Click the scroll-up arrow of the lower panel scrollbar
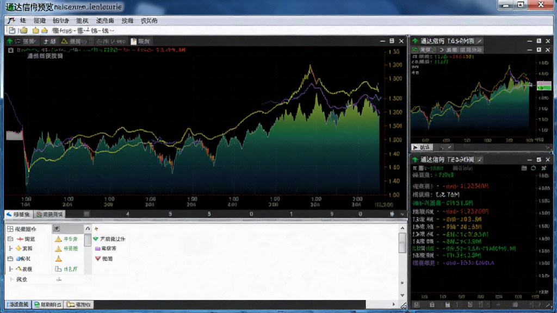This screenshot has width=557, height=313. [x=403, y=228]
